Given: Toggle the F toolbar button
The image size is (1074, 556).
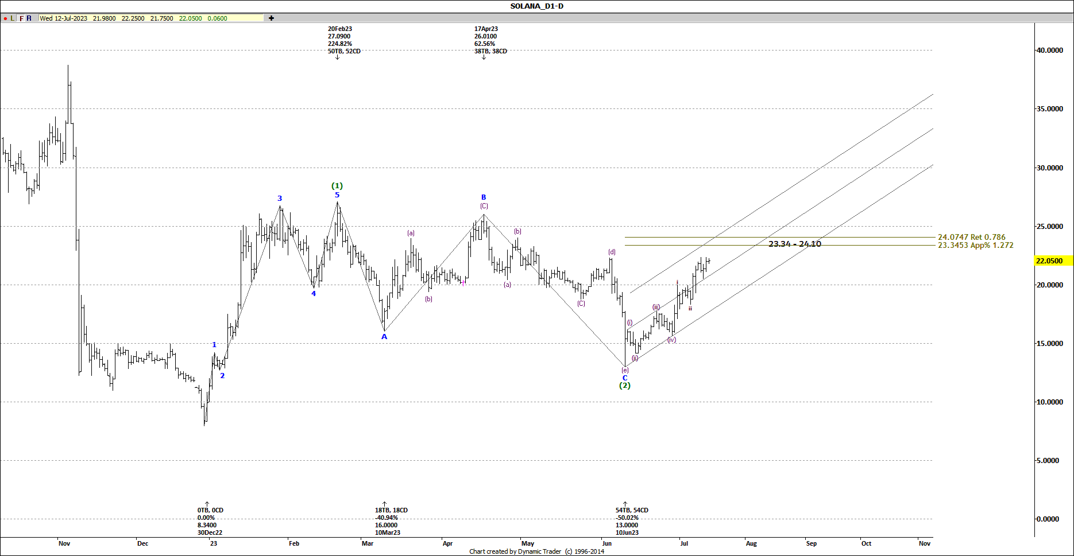Looking at the screenshot, I should 22,18.
